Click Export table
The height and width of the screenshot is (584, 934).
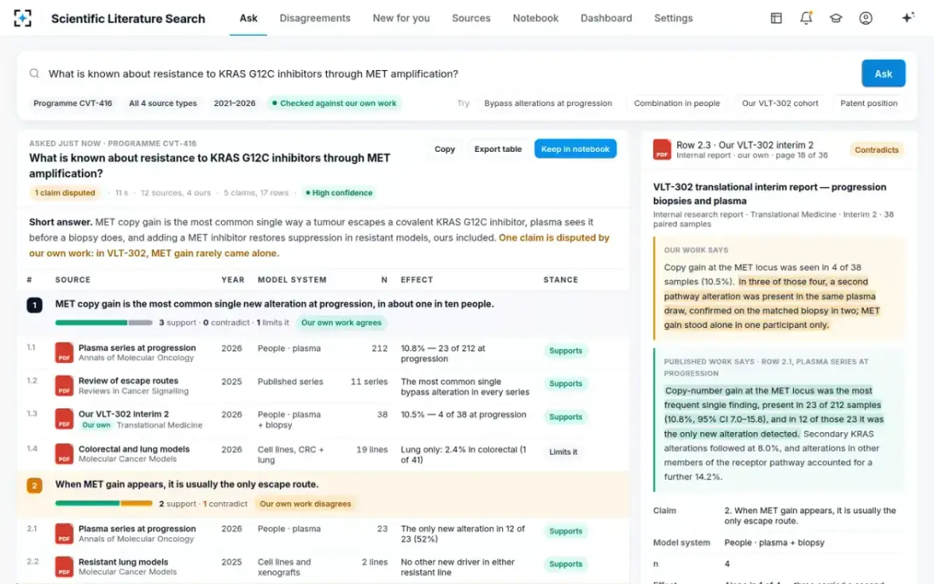point(498,149)
